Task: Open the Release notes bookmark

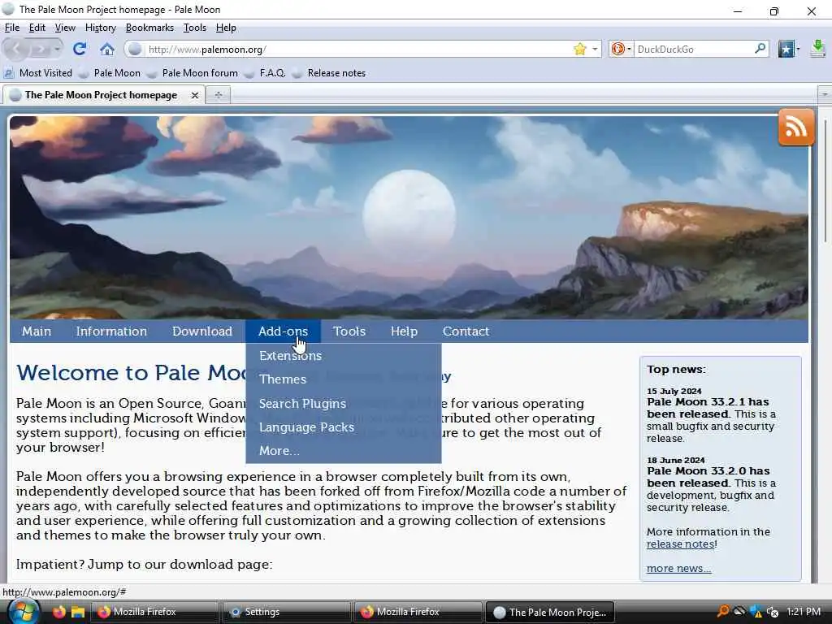Action: [x=329, y=72]
